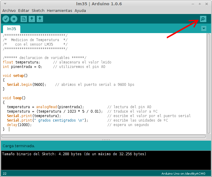The width and height of the screenshot is (212, 177).
Task: Select the lm35 sketch tab
Action: 11,29
